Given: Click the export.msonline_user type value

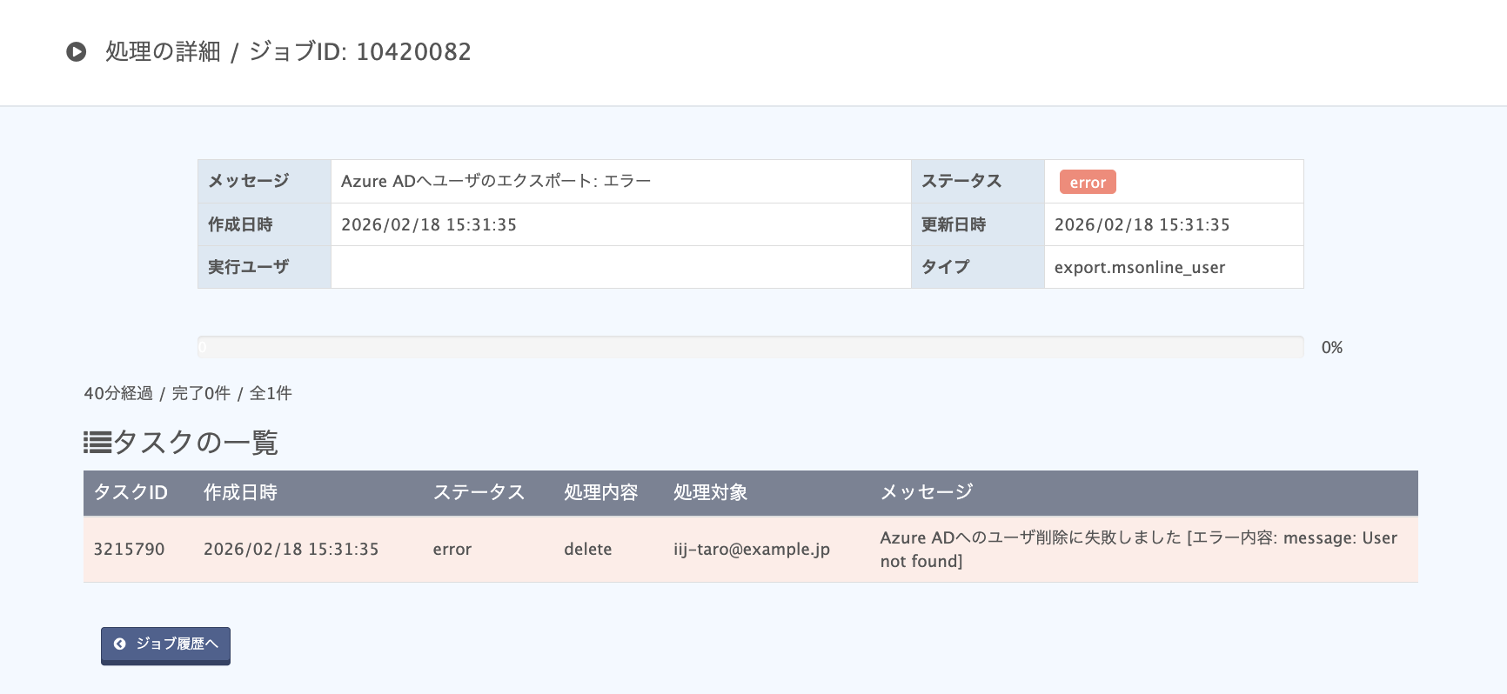Looking at the screenshot, I should click(1140, 268).
